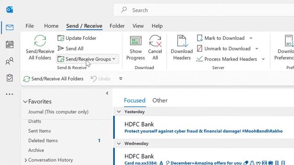Image resolution: width=294 pixels, height=165 pixels.
Task: Click the Undo quick access button
Action: tap(101, 79)
